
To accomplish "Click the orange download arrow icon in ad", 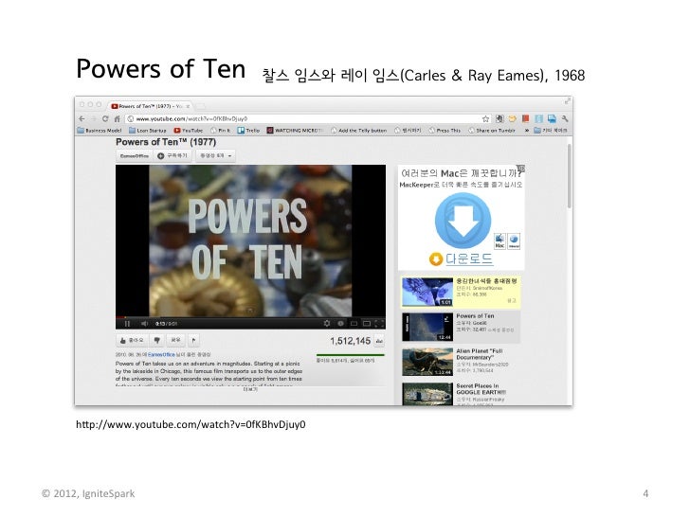I will [x=435, y=259].
